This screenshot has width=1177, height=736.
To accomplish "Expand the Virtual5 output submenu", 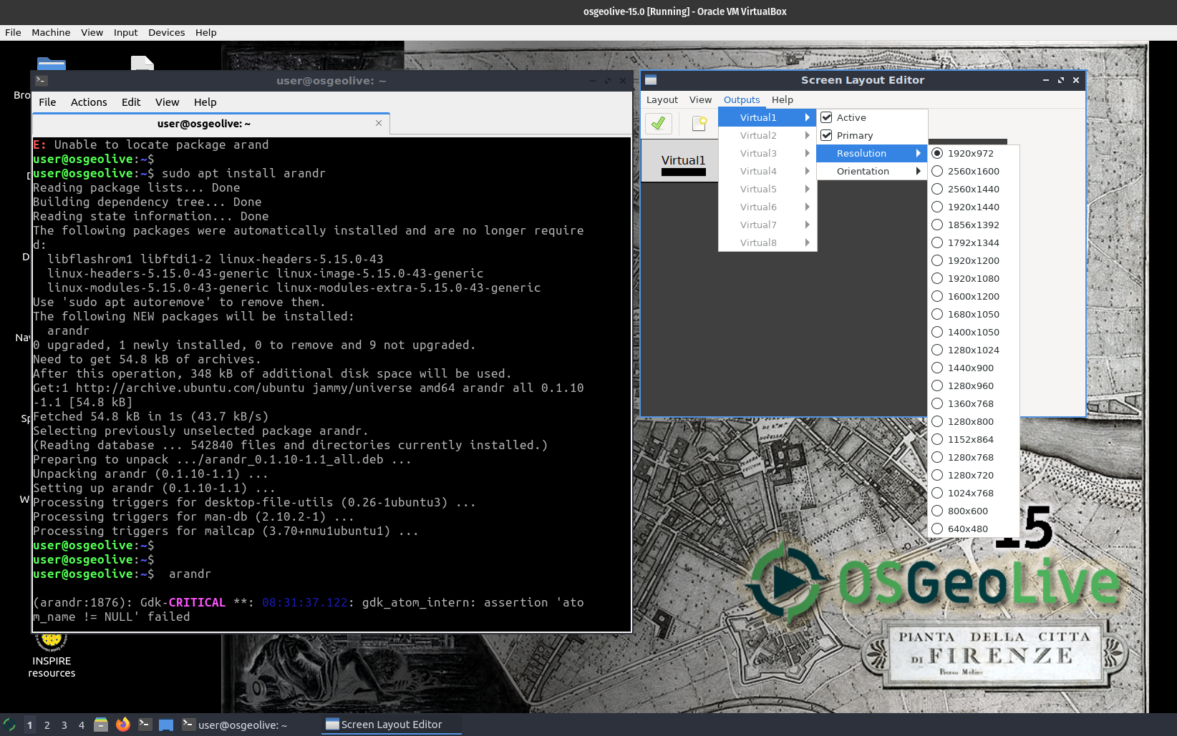I will 767,189.
